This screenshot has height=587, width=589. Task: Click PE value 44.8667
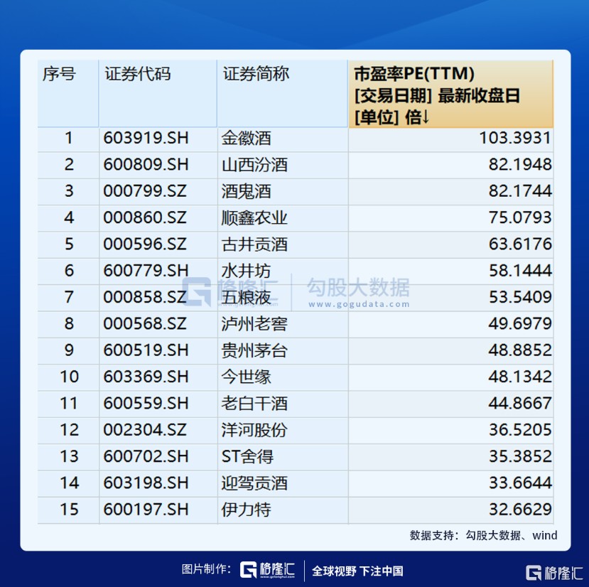[x=520, y=403]
